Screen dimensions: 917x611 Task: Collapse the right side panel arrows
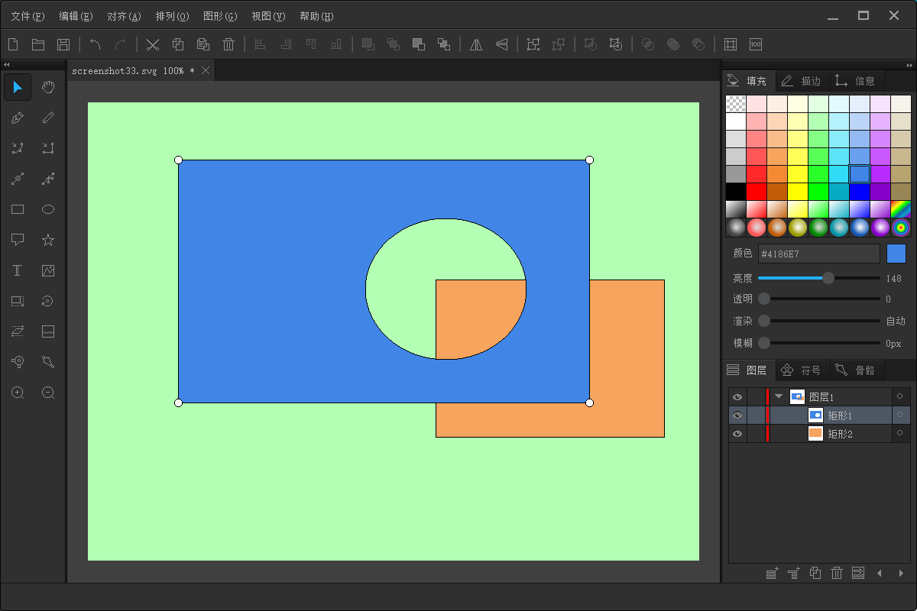click(x=909, y=65)
